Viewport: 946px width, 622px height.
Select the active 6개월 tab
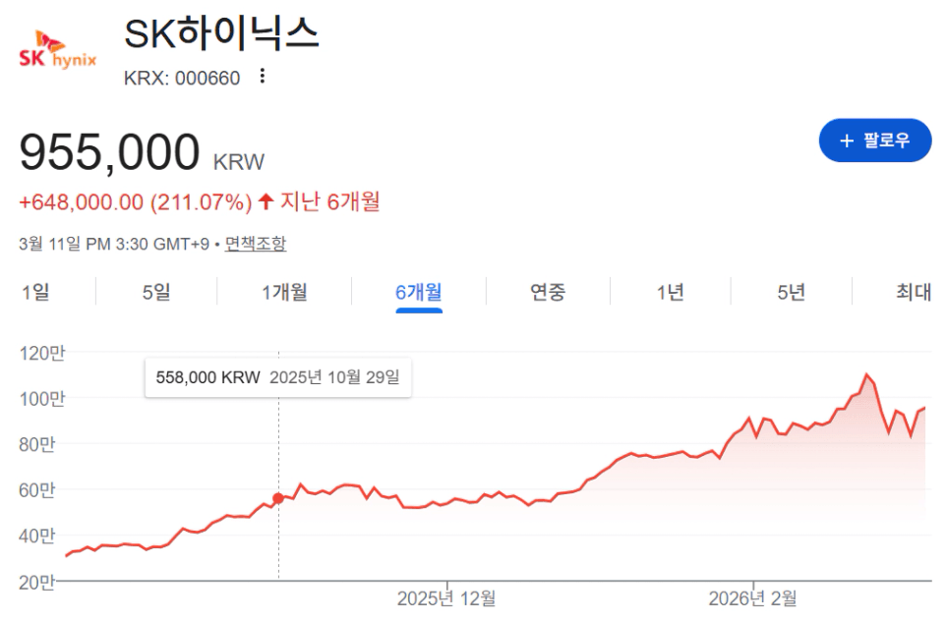point(419,292)
